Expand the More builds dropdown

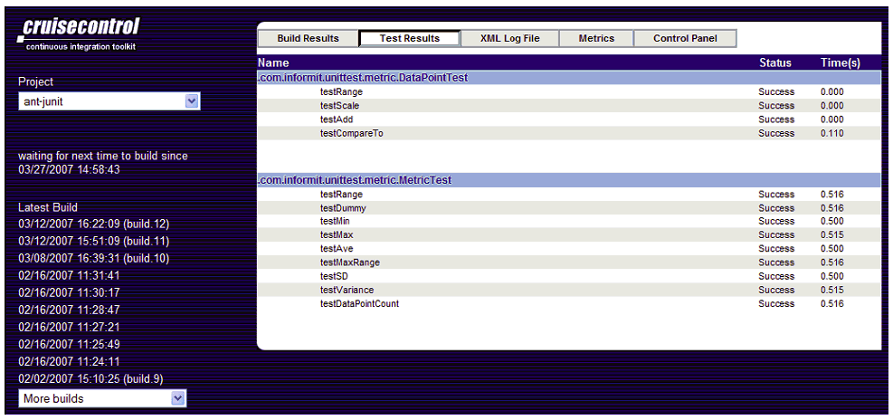coord(102,398)
